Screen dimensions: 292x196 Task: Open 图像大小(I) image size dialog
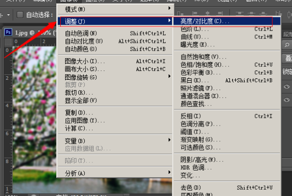click(115, 61)
